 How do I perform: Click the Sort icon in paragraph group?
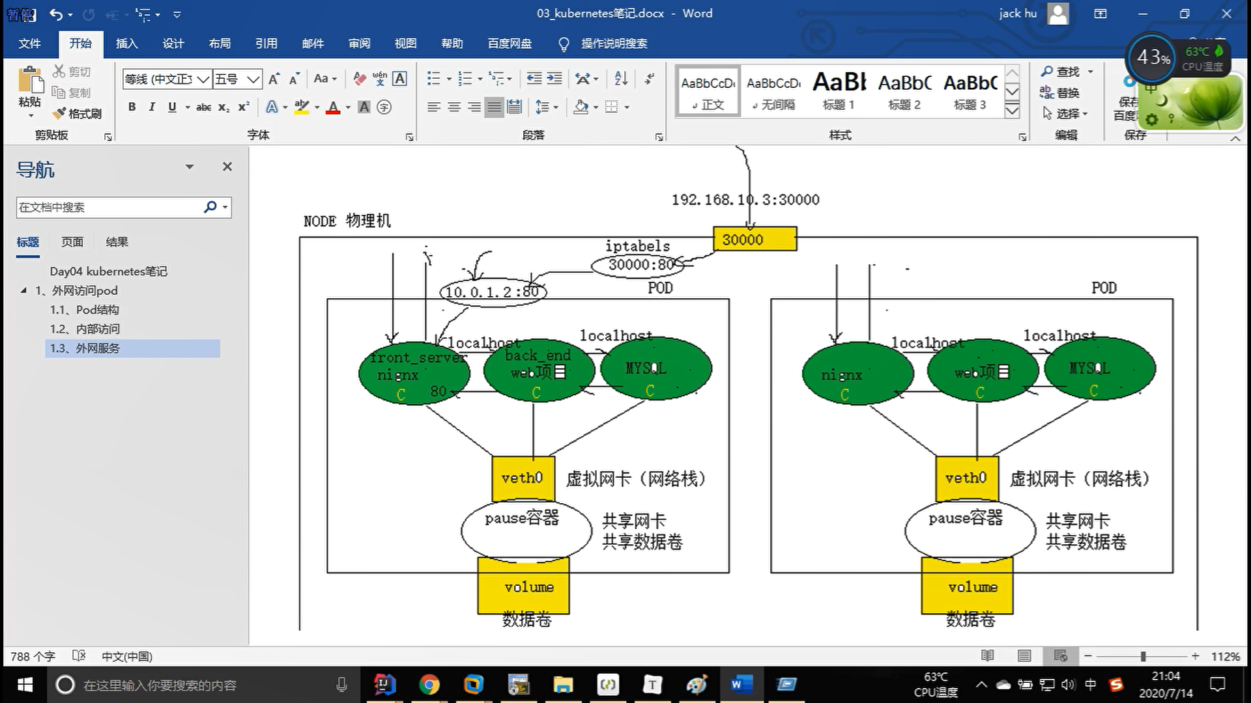pos(621,79)
